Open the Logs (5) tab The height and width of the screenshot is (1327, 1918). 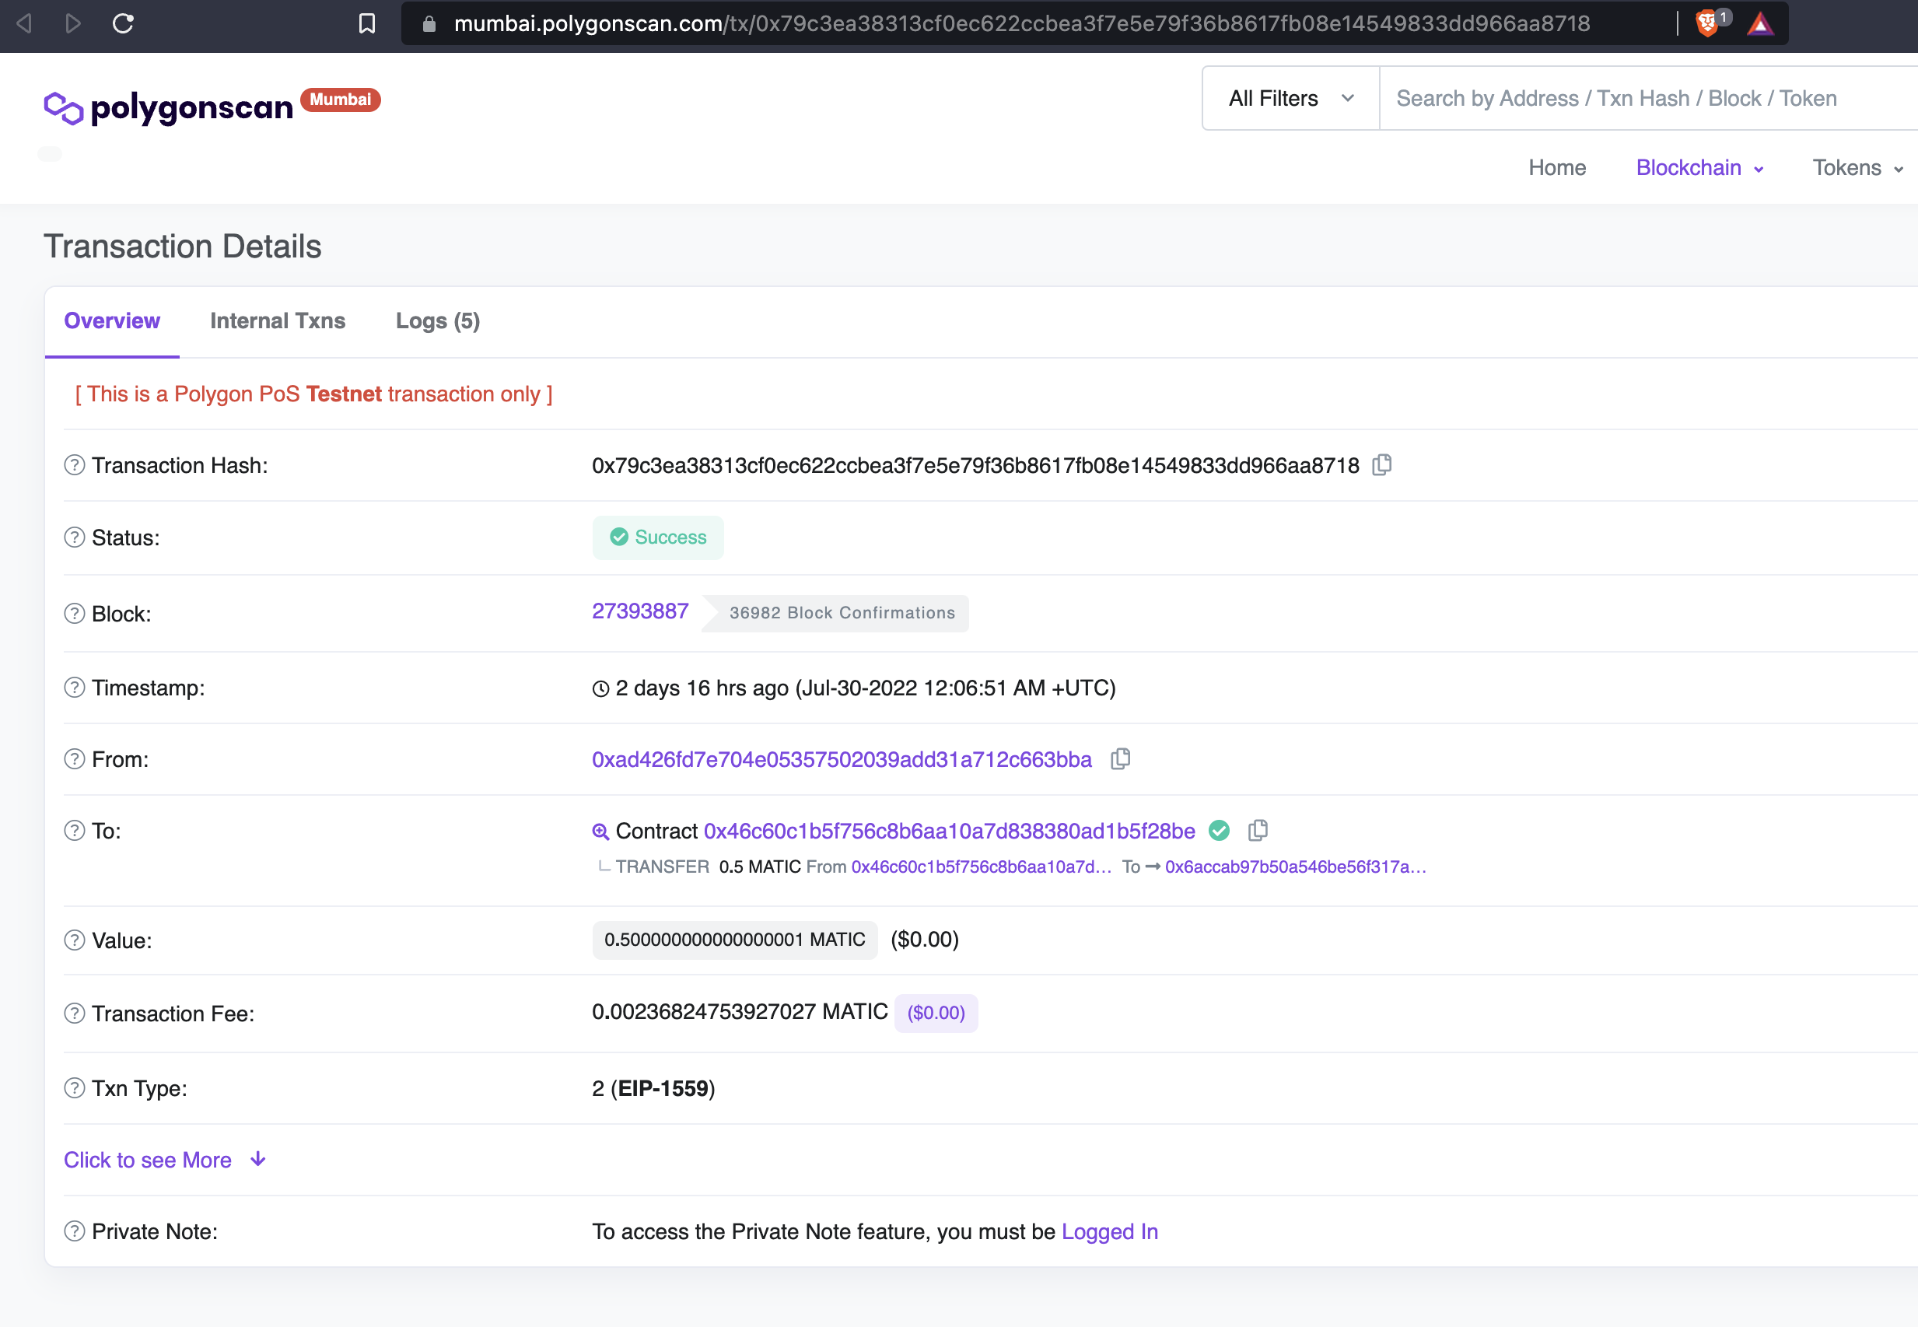pyautogui.click(x=437, y=321)
